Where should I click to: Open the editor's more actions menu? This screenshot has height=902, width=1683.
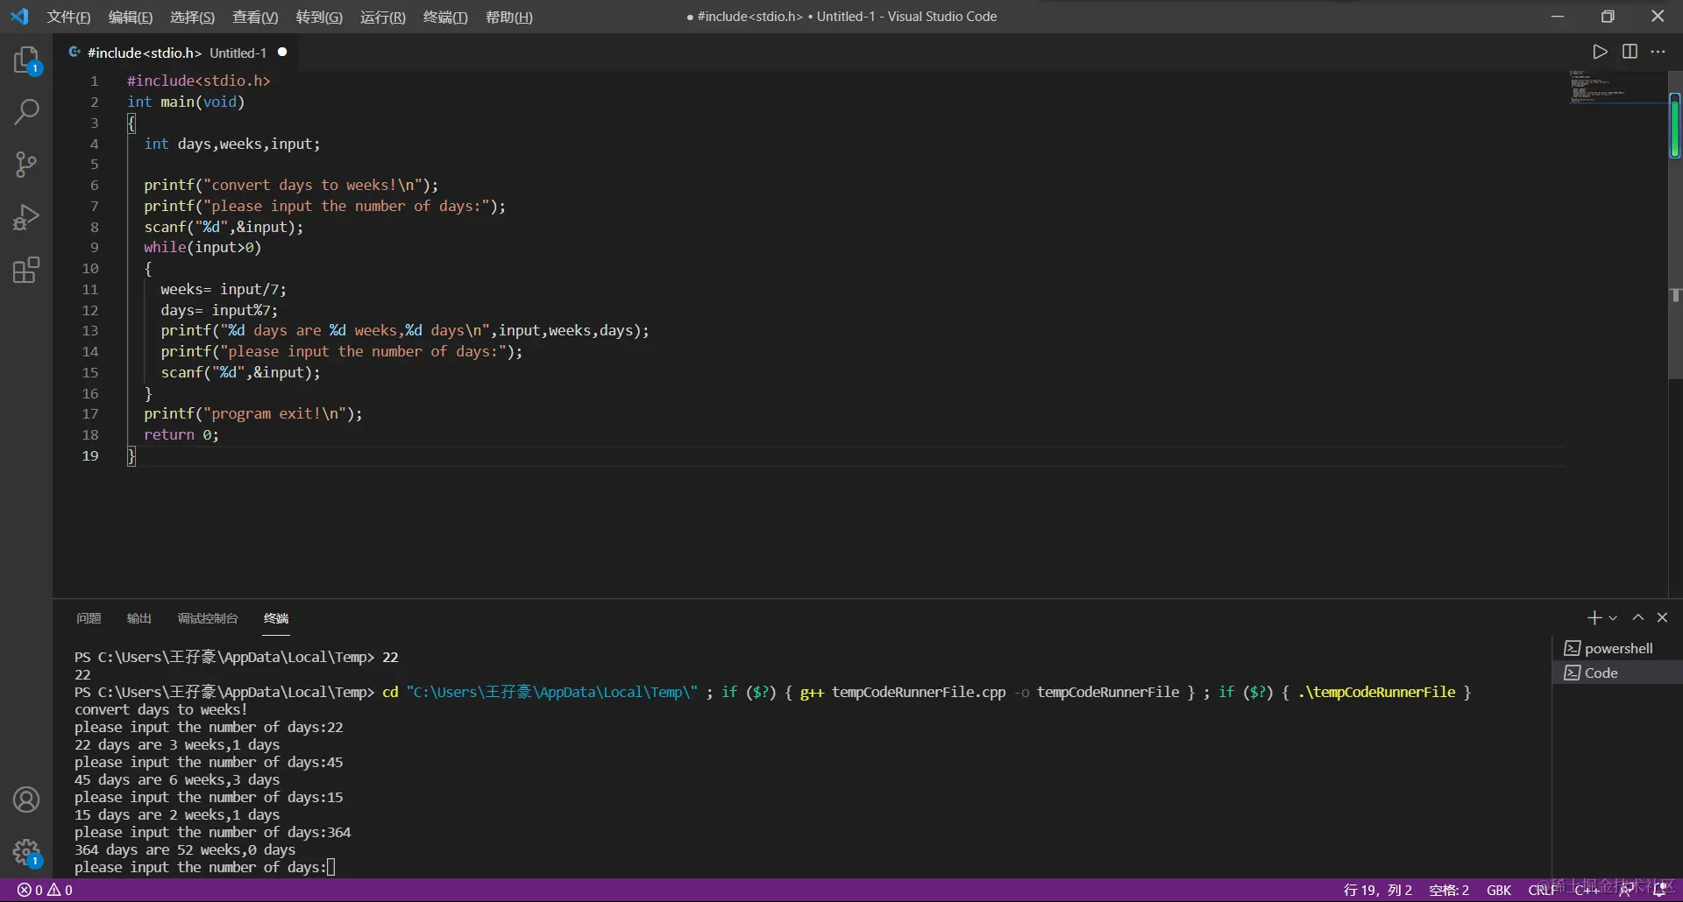click(1658, 52)
